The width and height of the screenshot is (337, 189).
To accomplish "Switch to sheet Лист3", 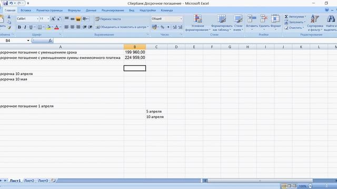I will point(43,181).
